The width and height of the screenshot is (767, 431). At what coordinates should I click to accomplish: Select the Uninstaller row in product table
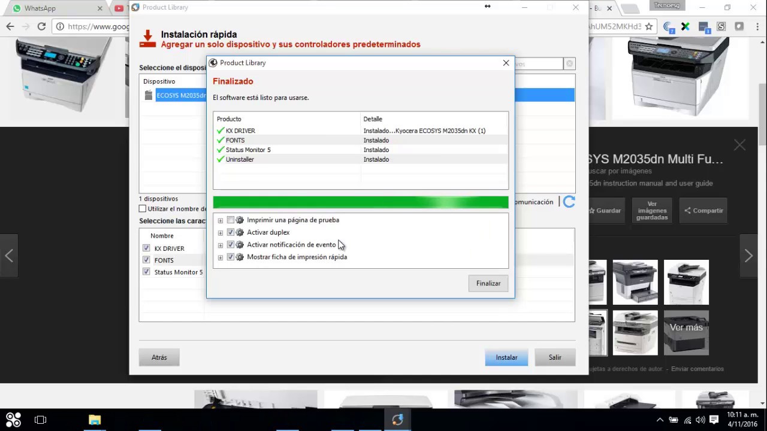[361, 159]
